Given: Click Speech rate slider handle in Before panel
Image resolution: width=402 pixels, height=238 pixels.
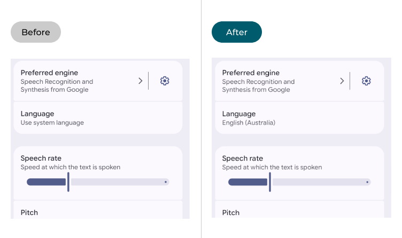Looking at the screenshot, I should [68, 182].
